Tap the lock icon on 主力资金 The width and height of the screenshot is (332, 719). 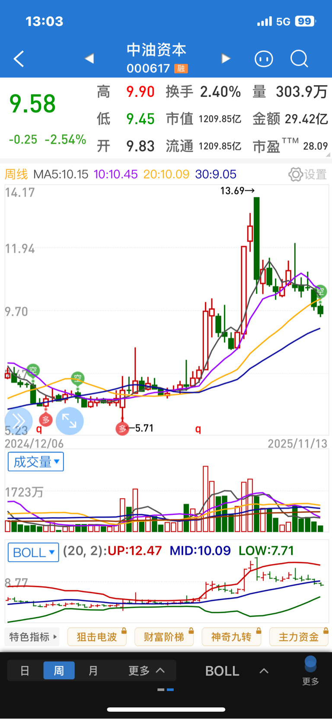point(326,631)
